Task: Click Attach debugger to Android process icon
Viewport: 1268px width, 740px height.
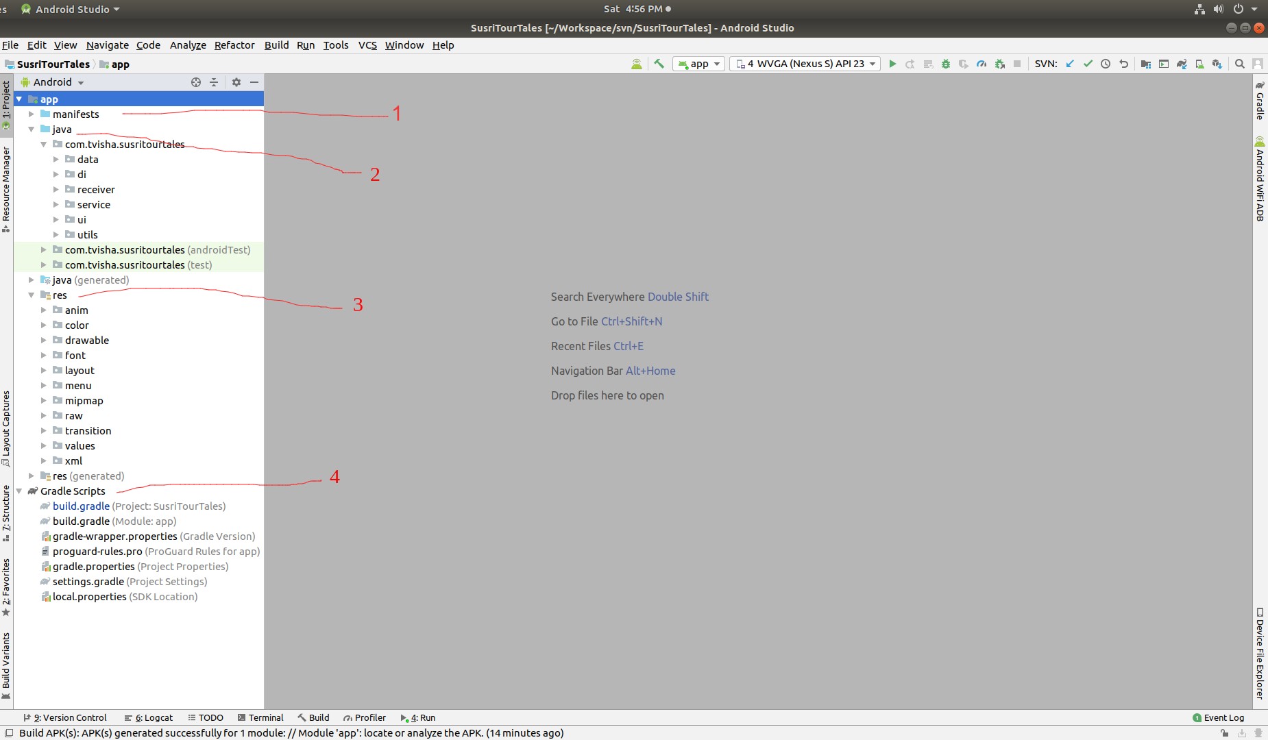Action: coord(999,64)
